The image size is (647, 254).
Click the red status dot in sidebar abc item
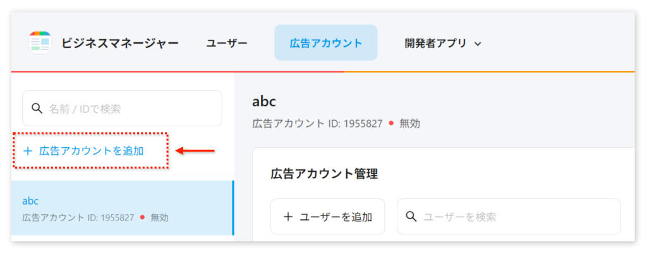coord(142,217)
